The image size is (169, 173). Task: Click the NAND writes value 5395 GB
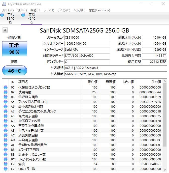click(155, 50)
